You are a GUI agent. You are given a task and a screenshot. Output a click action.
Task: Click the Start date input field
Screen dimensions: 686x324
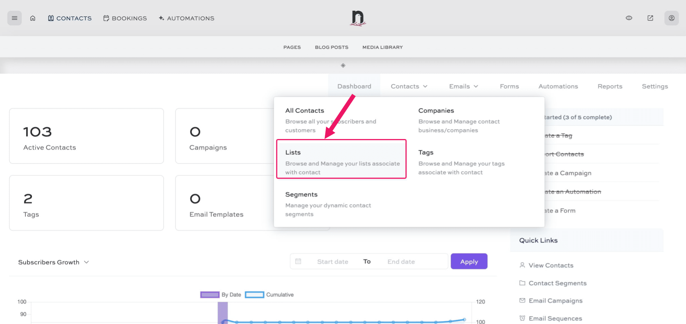332,262
